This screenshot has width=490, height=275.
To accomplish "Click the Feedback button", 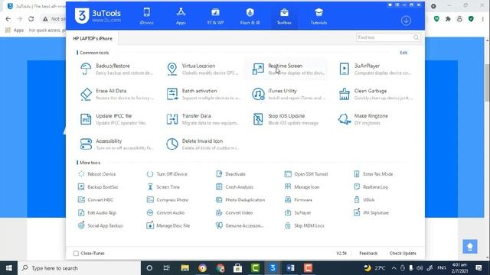I will pyautogui.click(x=368, y=253).
